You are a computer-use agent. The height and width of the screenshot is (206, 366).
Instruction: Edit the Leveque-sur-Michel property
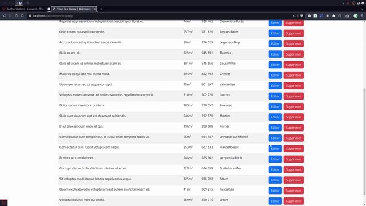click(275, 138)
